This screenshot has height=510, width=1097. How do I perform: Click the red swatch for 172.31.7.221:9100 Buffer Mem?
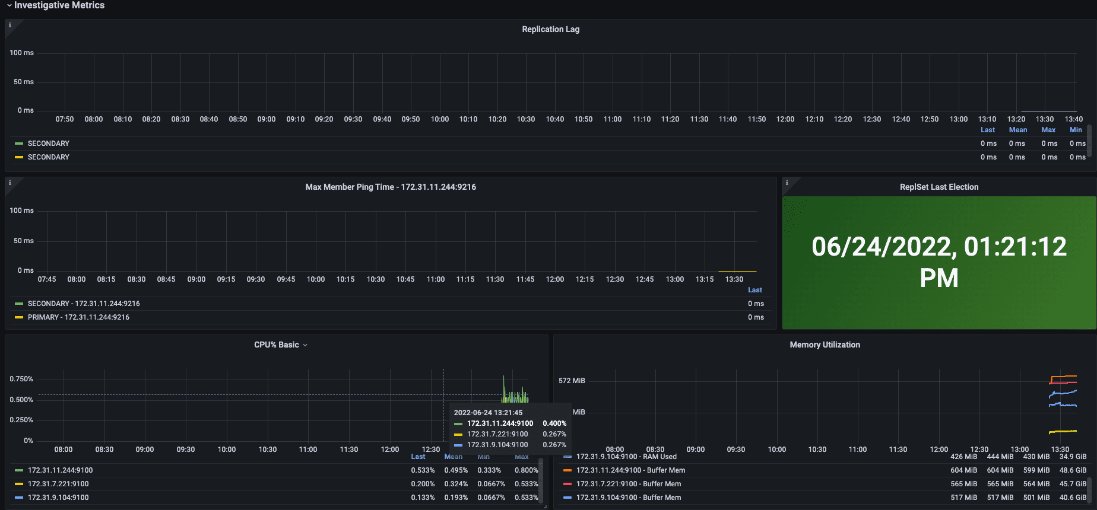pos(567,484)
